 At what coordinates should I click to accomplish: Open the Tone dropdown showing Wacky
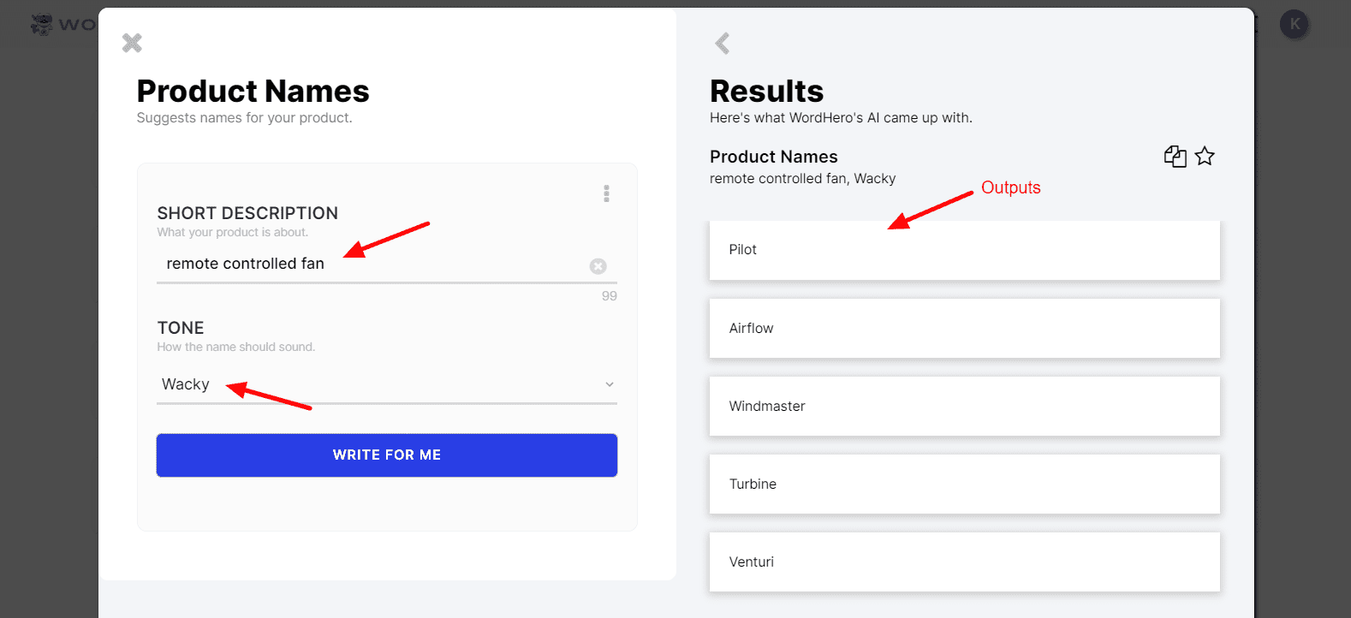(x=385, y=384)
